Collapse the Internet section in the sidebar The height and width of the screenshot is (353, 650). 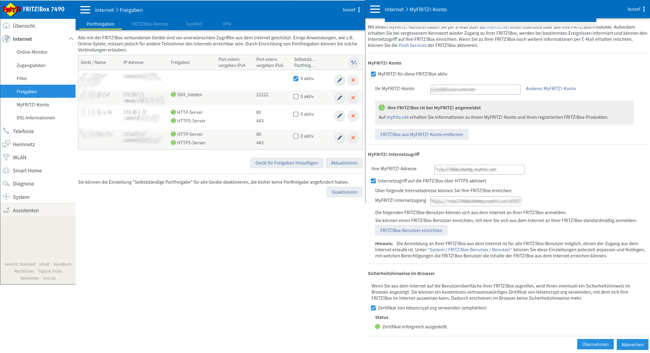coord(71,39)
